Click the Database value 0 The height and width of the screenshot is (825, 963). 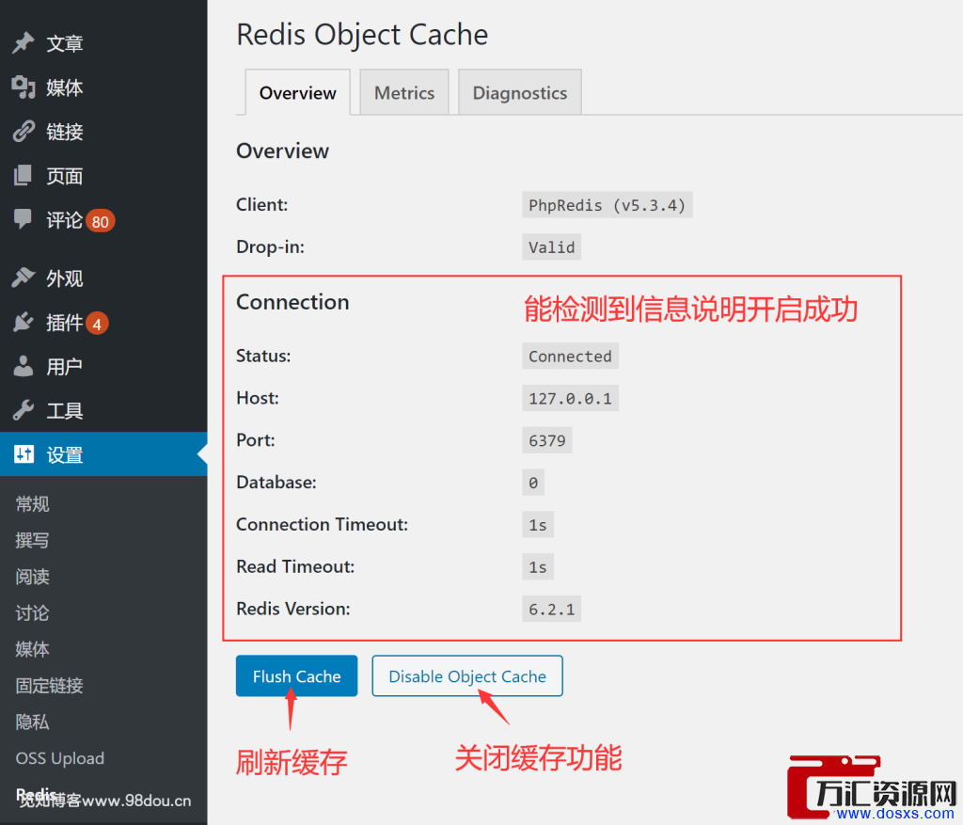click(x=533, y=483)
